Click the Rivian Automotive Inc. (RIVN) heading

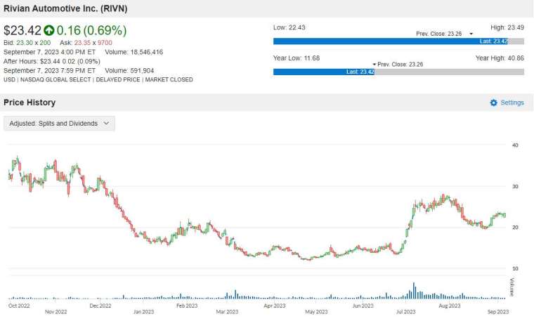pyautogui.click(x=65, y=8)
